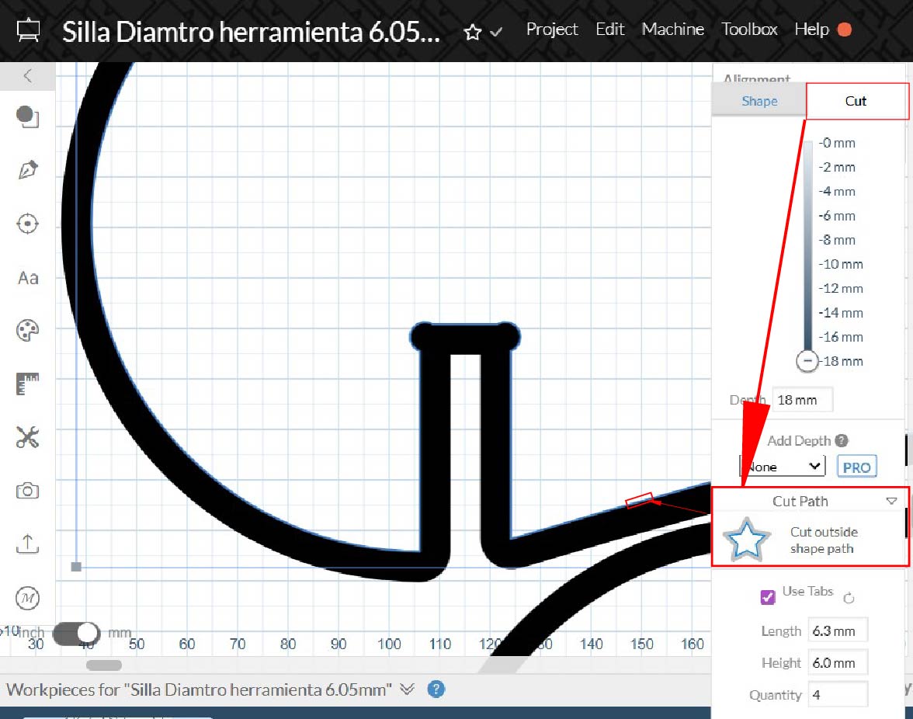Select the Pen draw tool
The width and height of the screenshot is (913, 719).
[x=28, y=170]
